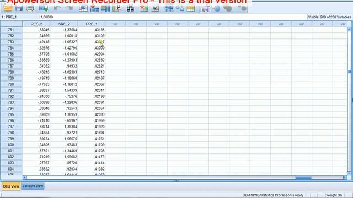Click the cell value field showing 1,00000
The height and width of the screenshot is (198, 353).
pos(173,17)
